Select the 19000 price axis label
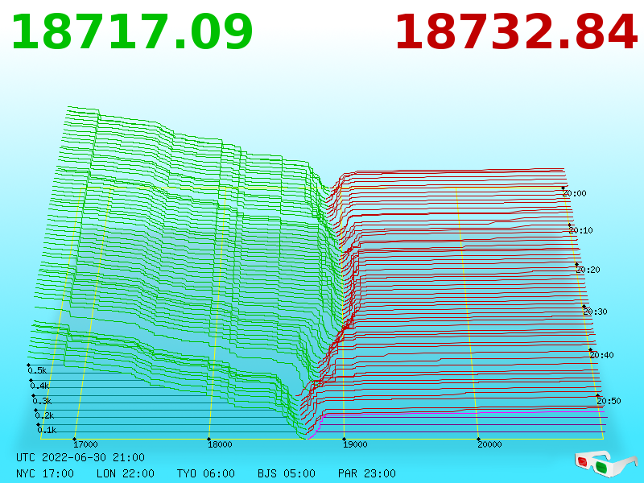This screenshot has height=483, width=644. [355, 444]
